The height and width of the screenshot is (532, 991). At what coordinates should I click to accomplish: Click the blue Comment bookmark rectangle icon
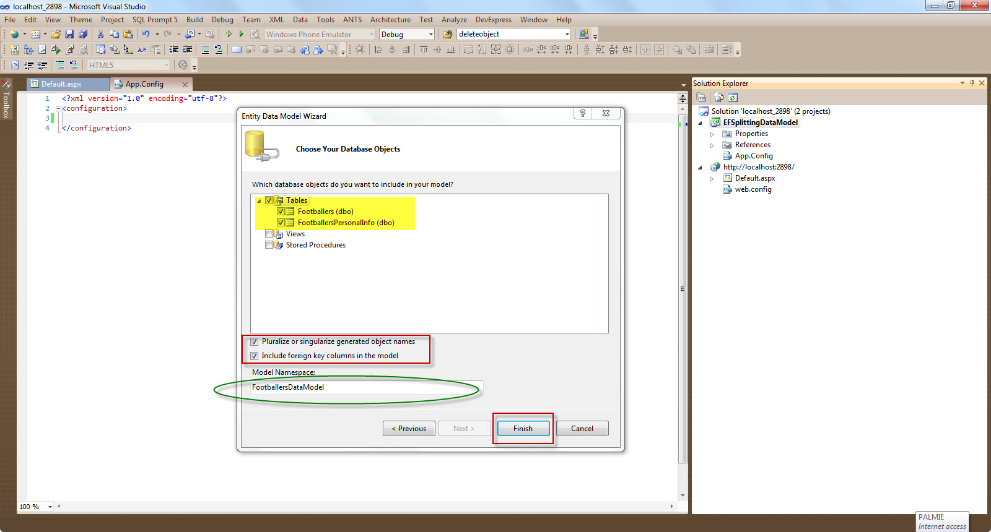pos(237,49)
